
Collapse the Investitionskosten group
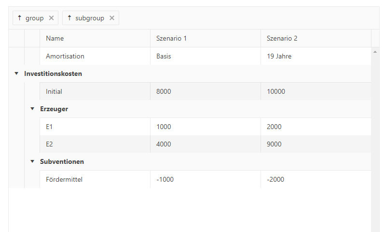click(x=16, y=74)
